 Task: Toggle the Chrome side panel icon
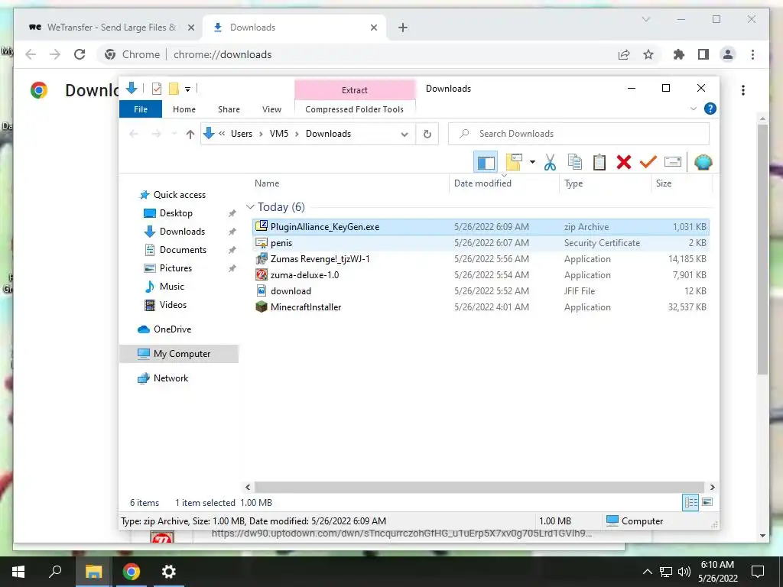(x=703, y=54)
